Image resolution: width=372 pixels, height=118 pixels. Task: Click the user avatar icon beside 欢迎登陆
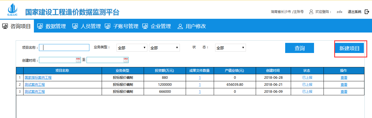coord(311,12)
